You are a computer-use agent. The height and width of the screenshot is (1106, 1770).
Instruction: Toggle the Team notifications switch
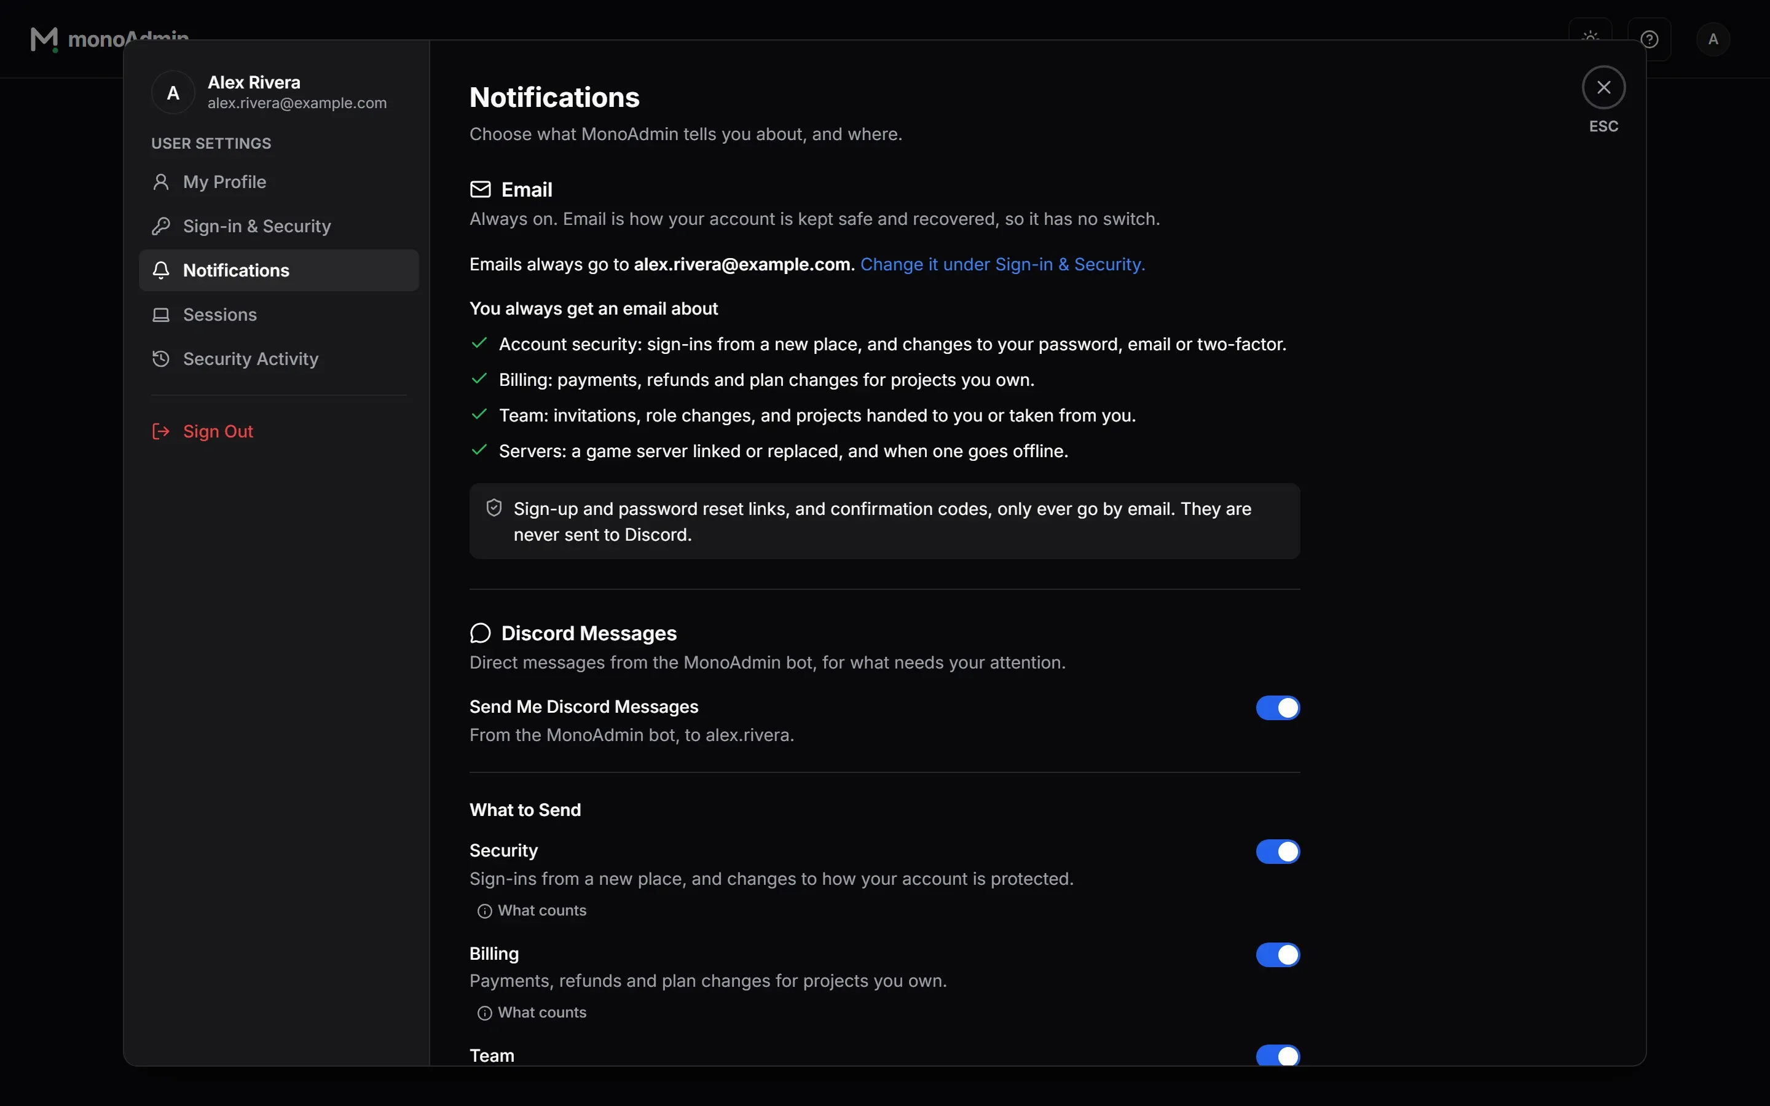[1278, 1056]
